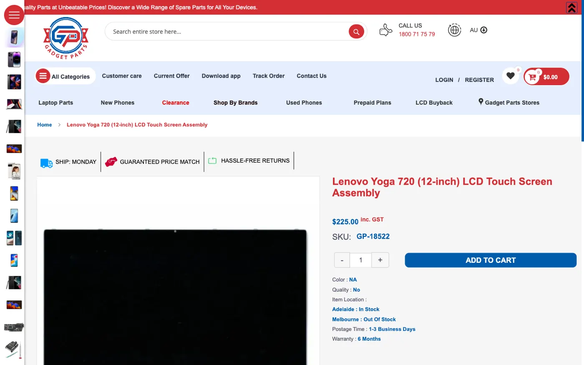
Task: Increase quantity with the plus button
Action: coord(380,260)
